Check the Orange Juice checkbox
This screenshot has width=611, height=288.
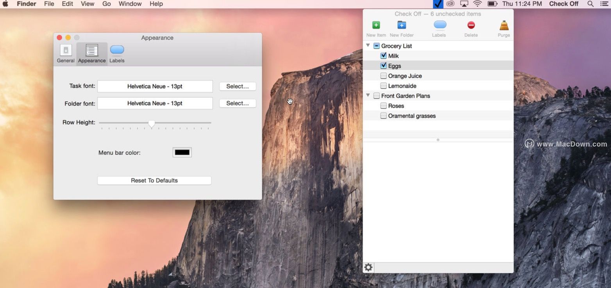tap(384, 76)
